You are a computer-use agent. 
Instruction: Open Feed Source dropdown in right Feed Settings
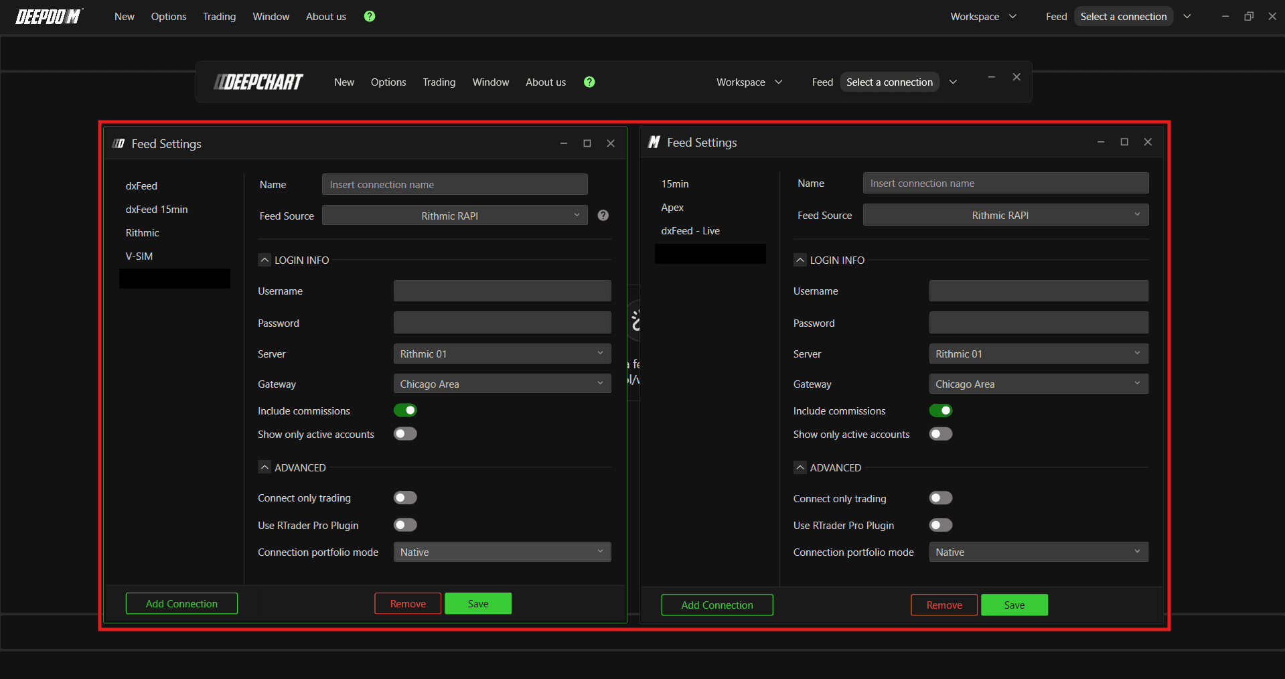[1006, 215]
